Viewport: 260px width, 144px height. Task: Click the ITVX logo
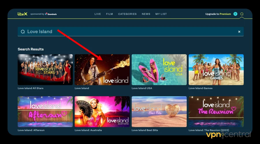22,14
